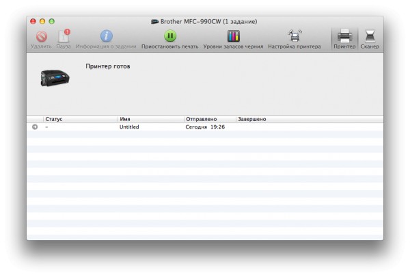This screenshot has height=277, width=410.
Task: Click the arrow icon on Untitled job row
Action: click(x=35, y=127)
